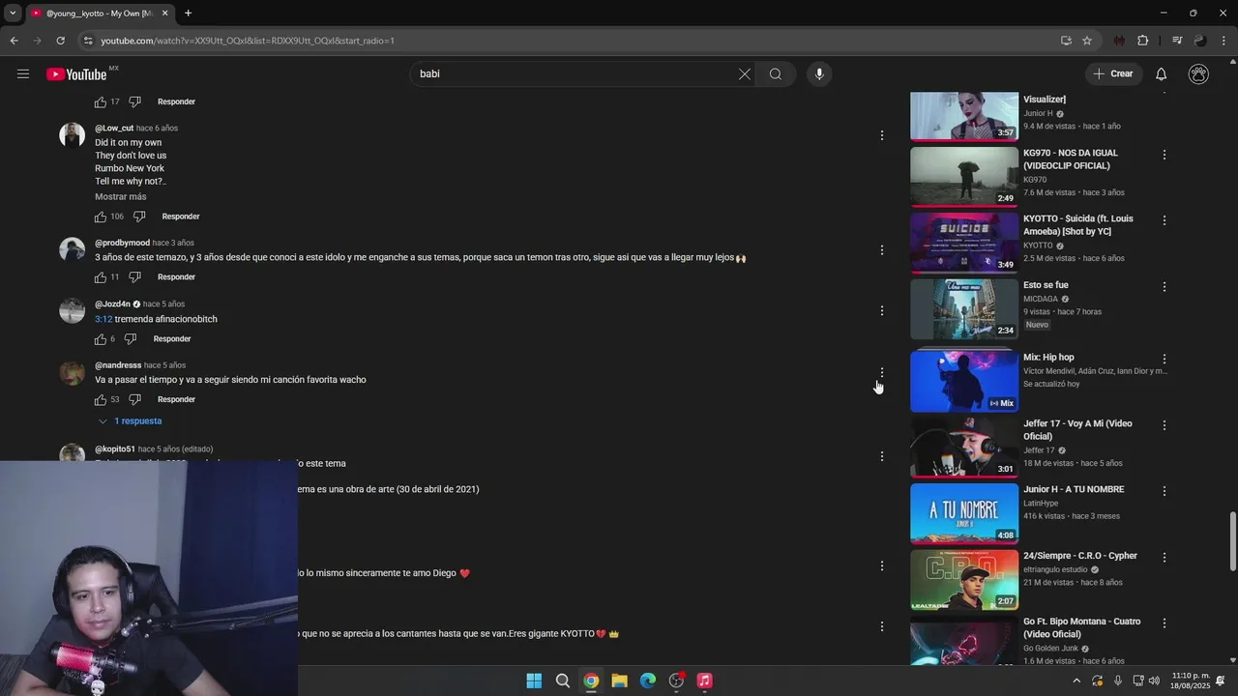Dislike the @prodbymood comment
1238x696 pixels.
[x=134, y=277]
